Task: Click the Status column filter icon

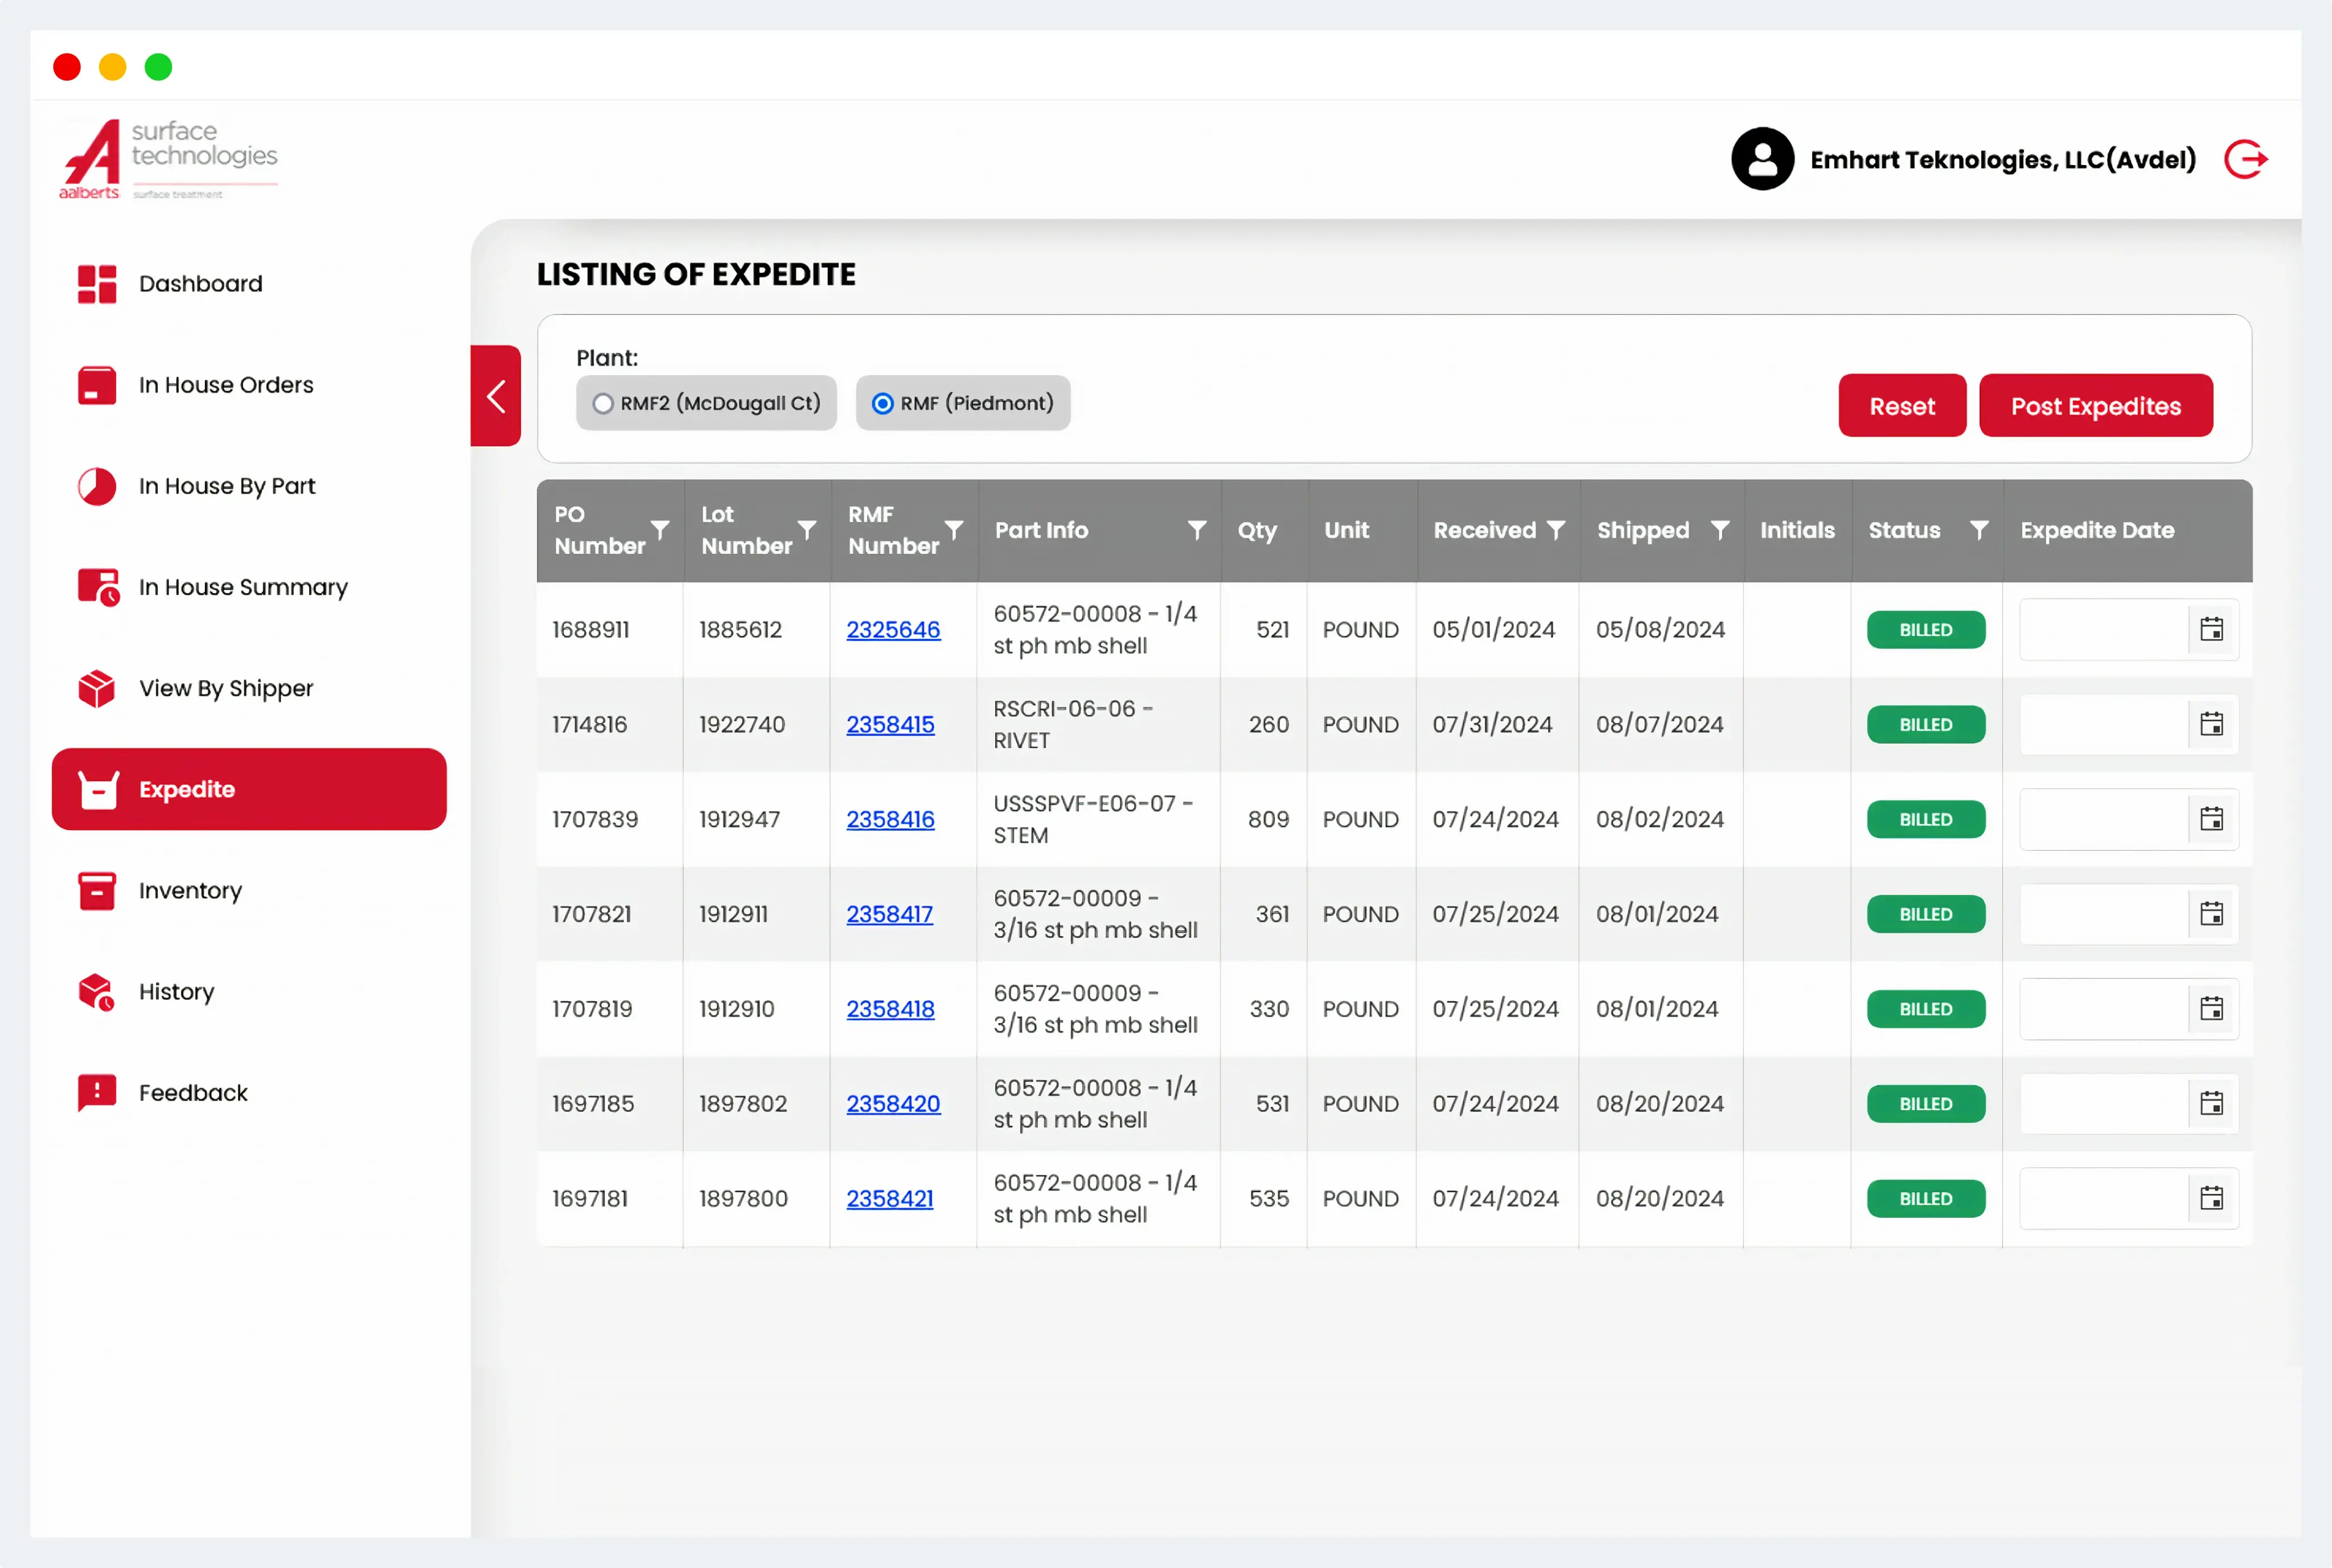Action: pyautogui.click(x=1978, y=529)
